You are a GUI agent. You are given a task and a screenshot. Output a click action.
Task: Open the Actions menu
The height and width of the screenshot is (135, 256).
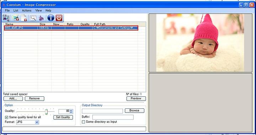tap(27, 10)
